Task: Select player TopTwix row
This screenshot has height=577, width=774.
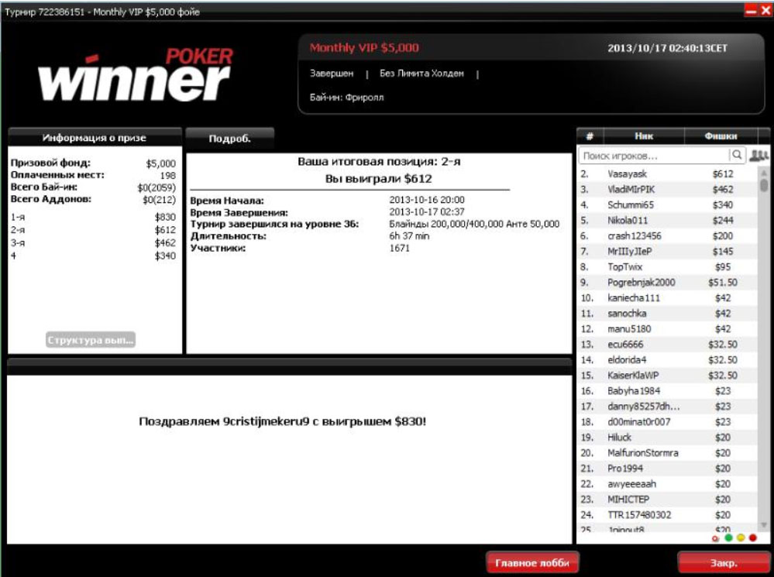Action: 667,266
